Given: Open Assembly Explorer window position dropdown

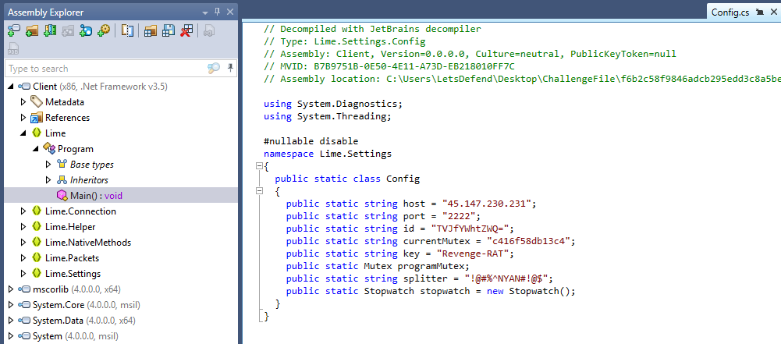Looking at the screenshot, I should tap(204, 12).
